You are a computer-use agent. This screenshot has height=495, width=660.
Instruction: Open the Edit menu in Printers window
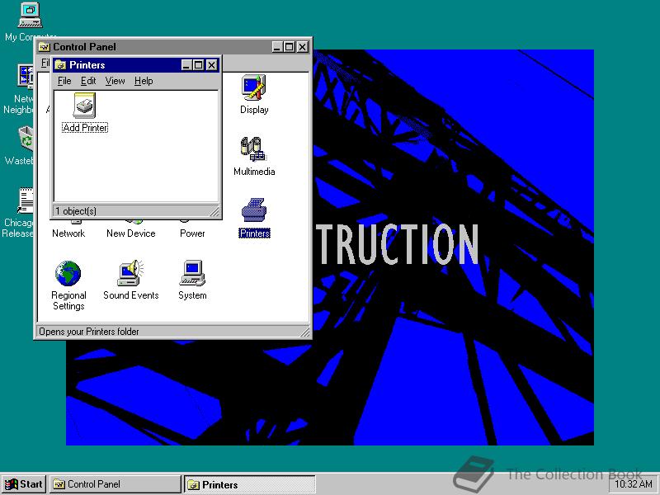[88, 81]
